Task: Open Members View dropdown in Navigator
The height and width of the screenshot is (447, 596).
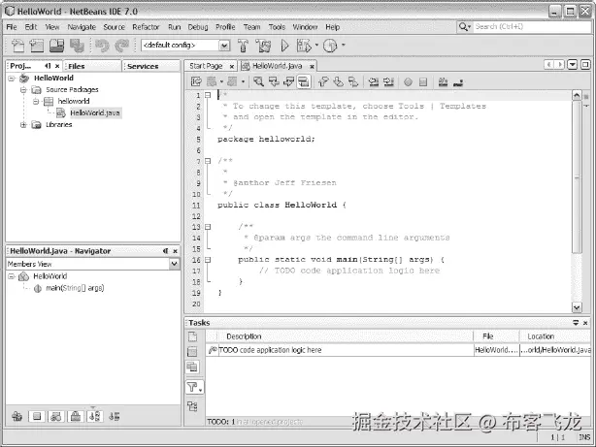Action: coord(174,264)
